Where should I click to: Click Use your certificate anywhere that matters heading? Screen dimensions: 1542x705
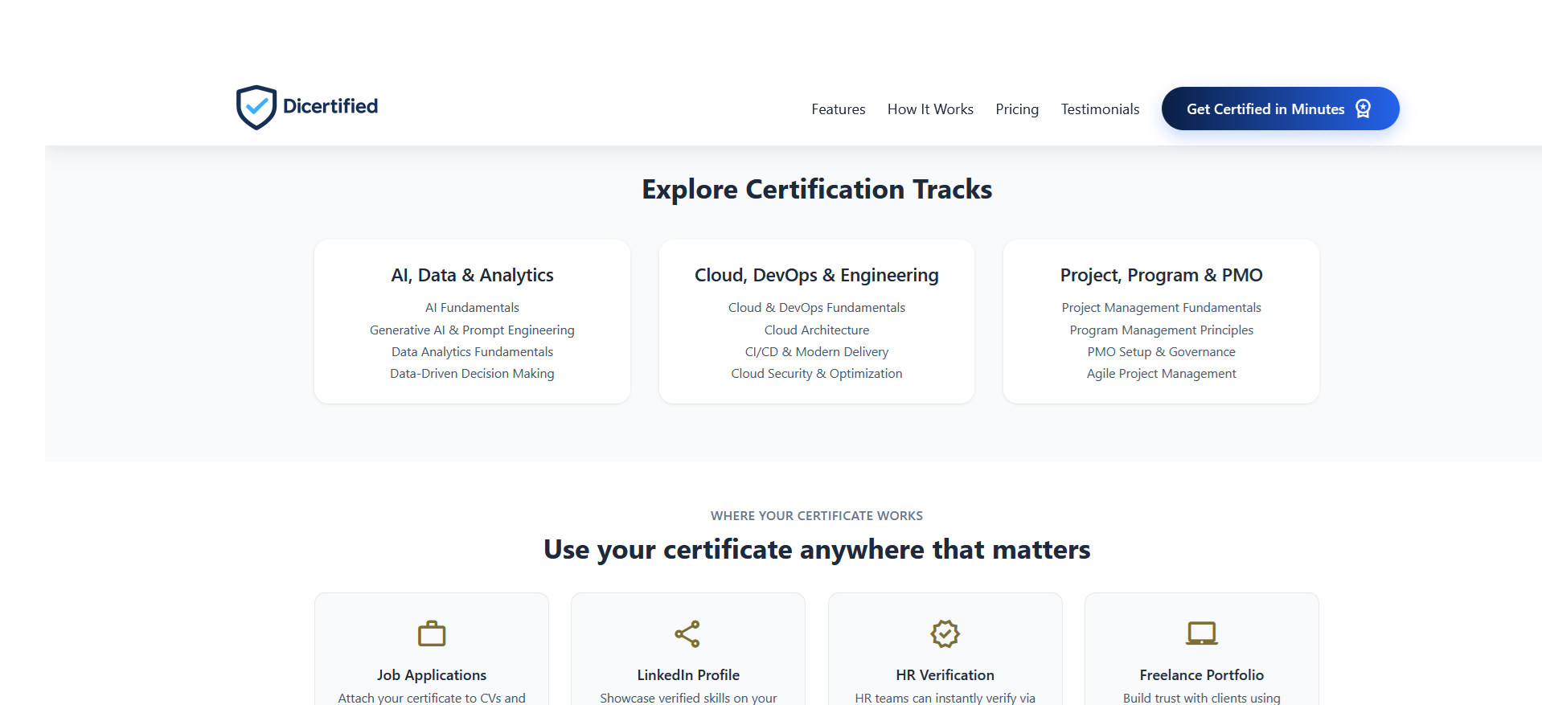coord(817,550)
